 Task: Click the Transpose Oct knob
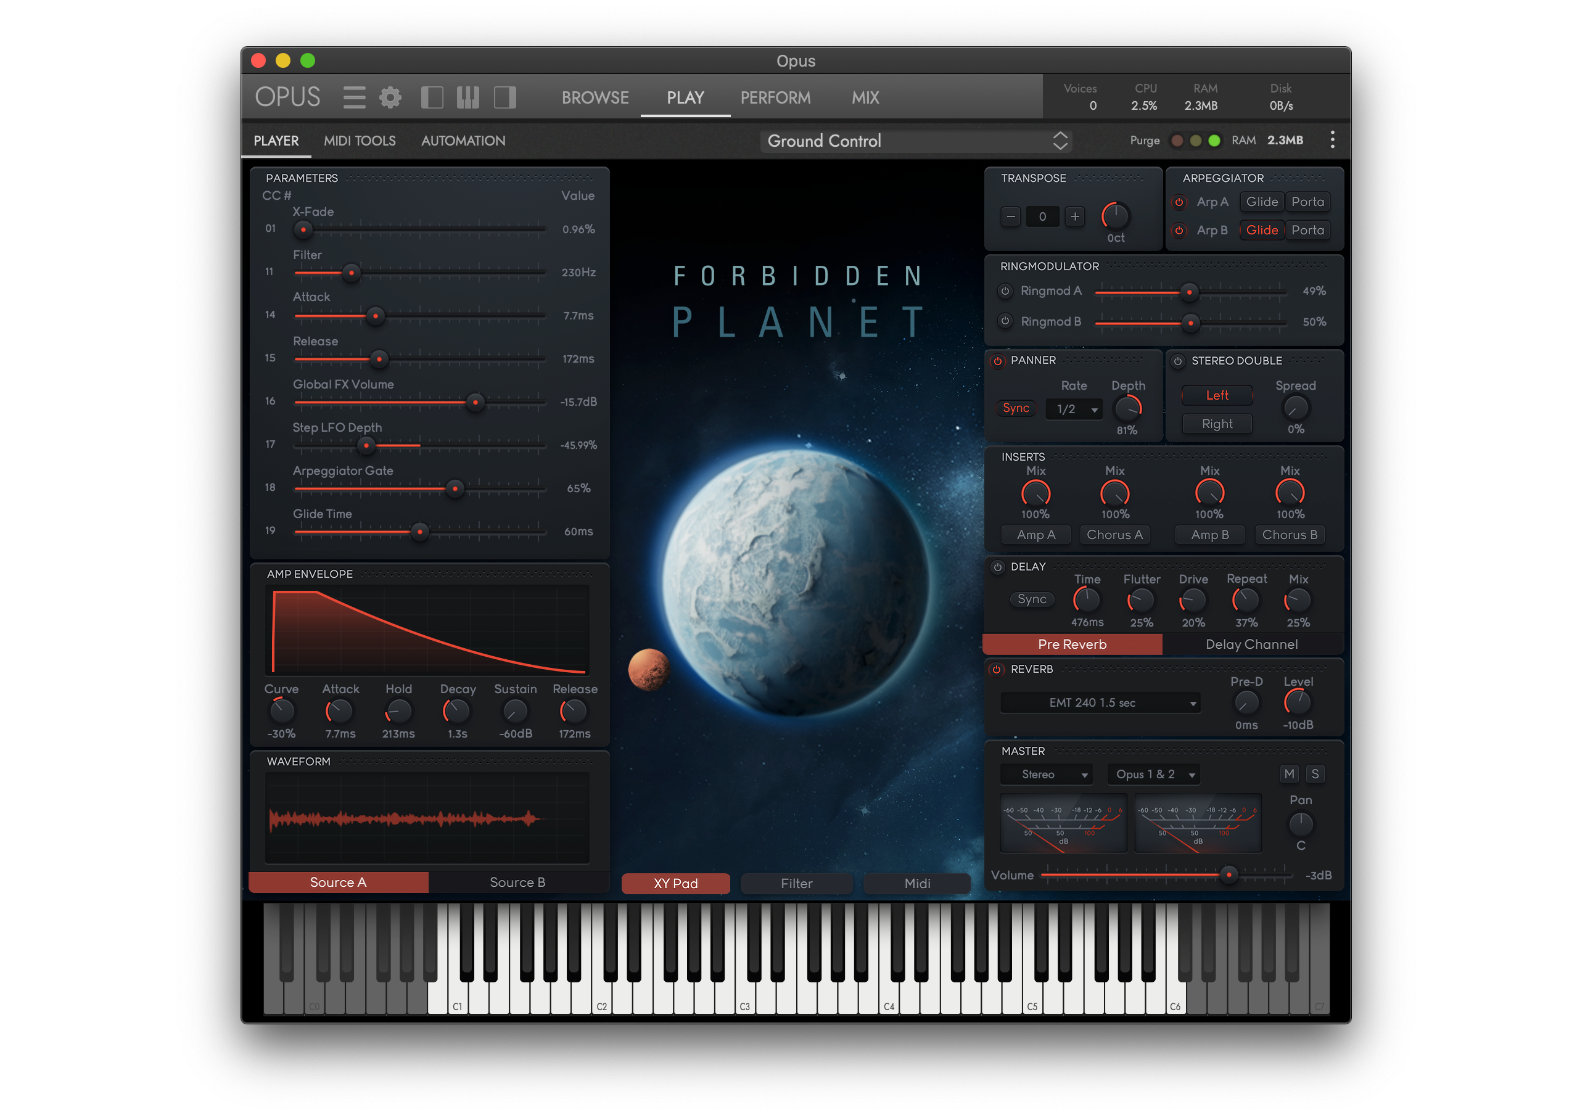(1116, 216)
